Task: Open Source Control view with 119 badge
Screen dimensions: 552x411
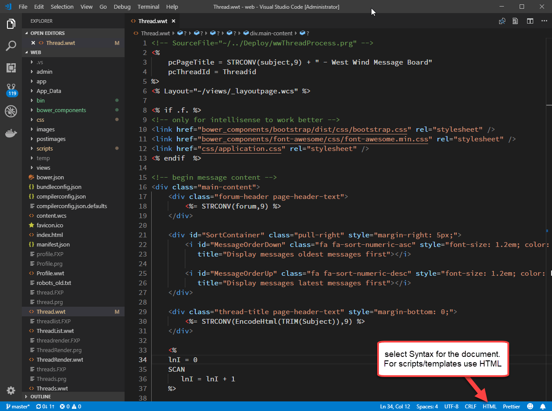Action: click(x=11, y=89)
